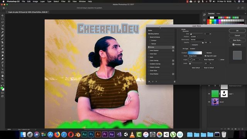Click the Make Default button
The width and height of the screenshot is (247, 139).
coord(196,68)
